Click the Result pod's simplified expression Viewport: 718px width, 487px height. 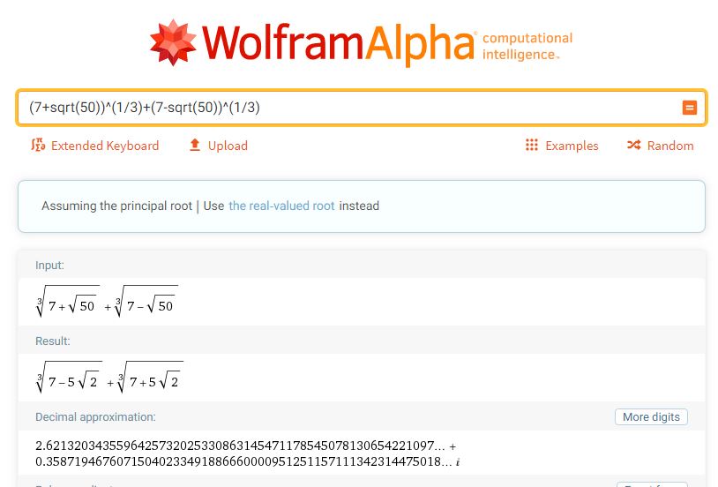109,378
